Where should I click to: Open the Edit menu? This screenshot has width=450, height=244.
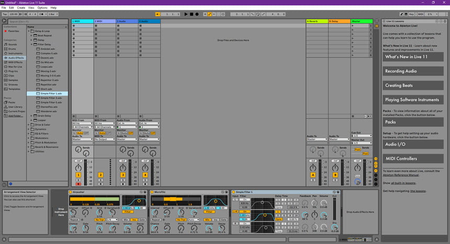click(12, 8)
